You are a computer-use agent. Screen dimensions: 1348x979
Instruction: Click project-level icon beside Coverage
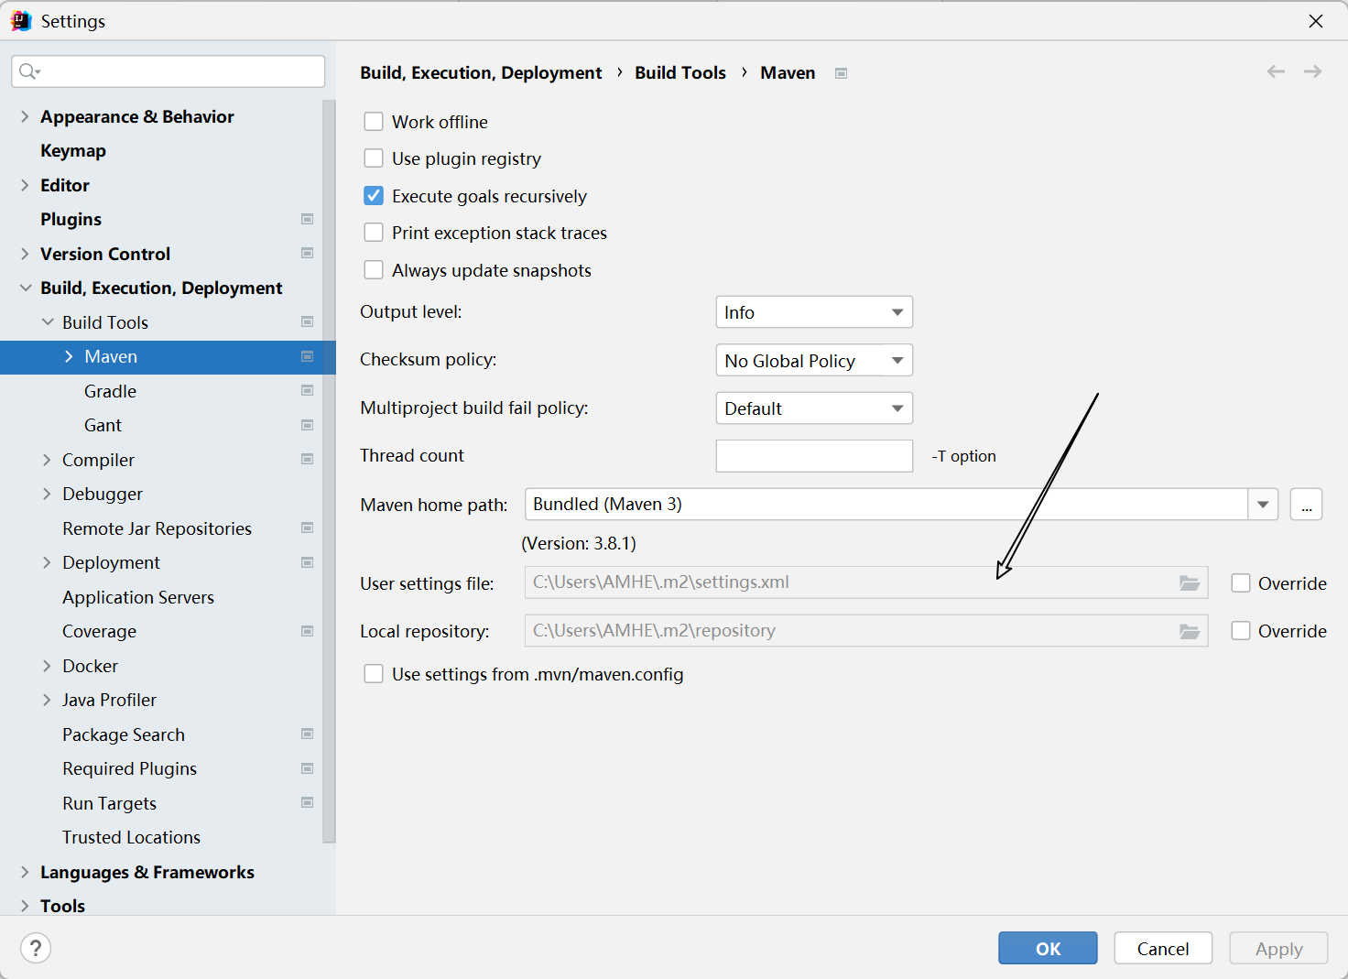308,631
